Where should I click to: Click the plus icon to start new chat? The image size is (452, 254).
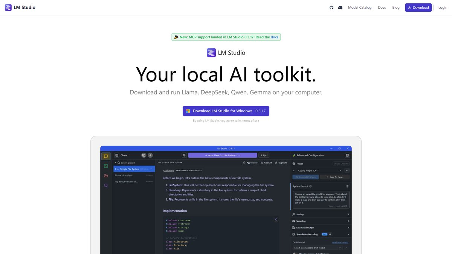[150, 155]
